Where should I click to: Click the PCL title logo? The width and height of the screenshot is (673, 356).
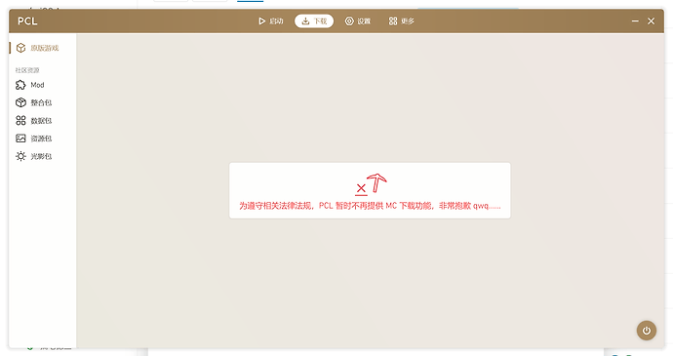[x=27, y=21]
